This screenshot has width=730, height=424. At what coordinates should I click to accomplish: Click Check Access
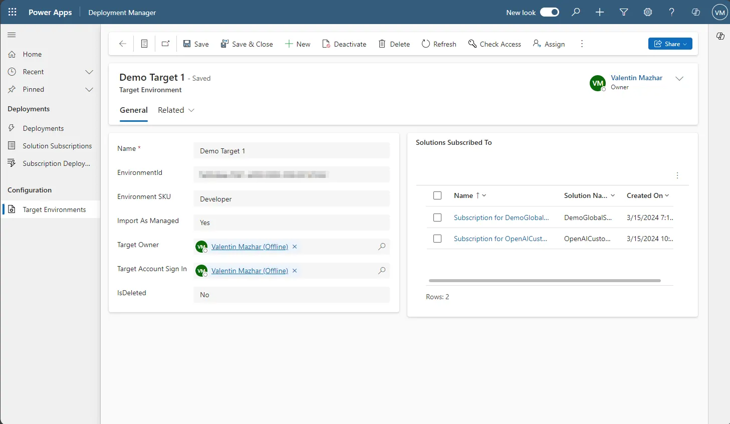click(x=495, y=44)
